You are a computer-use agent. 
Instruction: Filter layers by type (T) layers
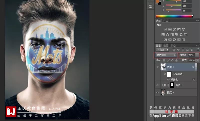[x=183, y=50]
